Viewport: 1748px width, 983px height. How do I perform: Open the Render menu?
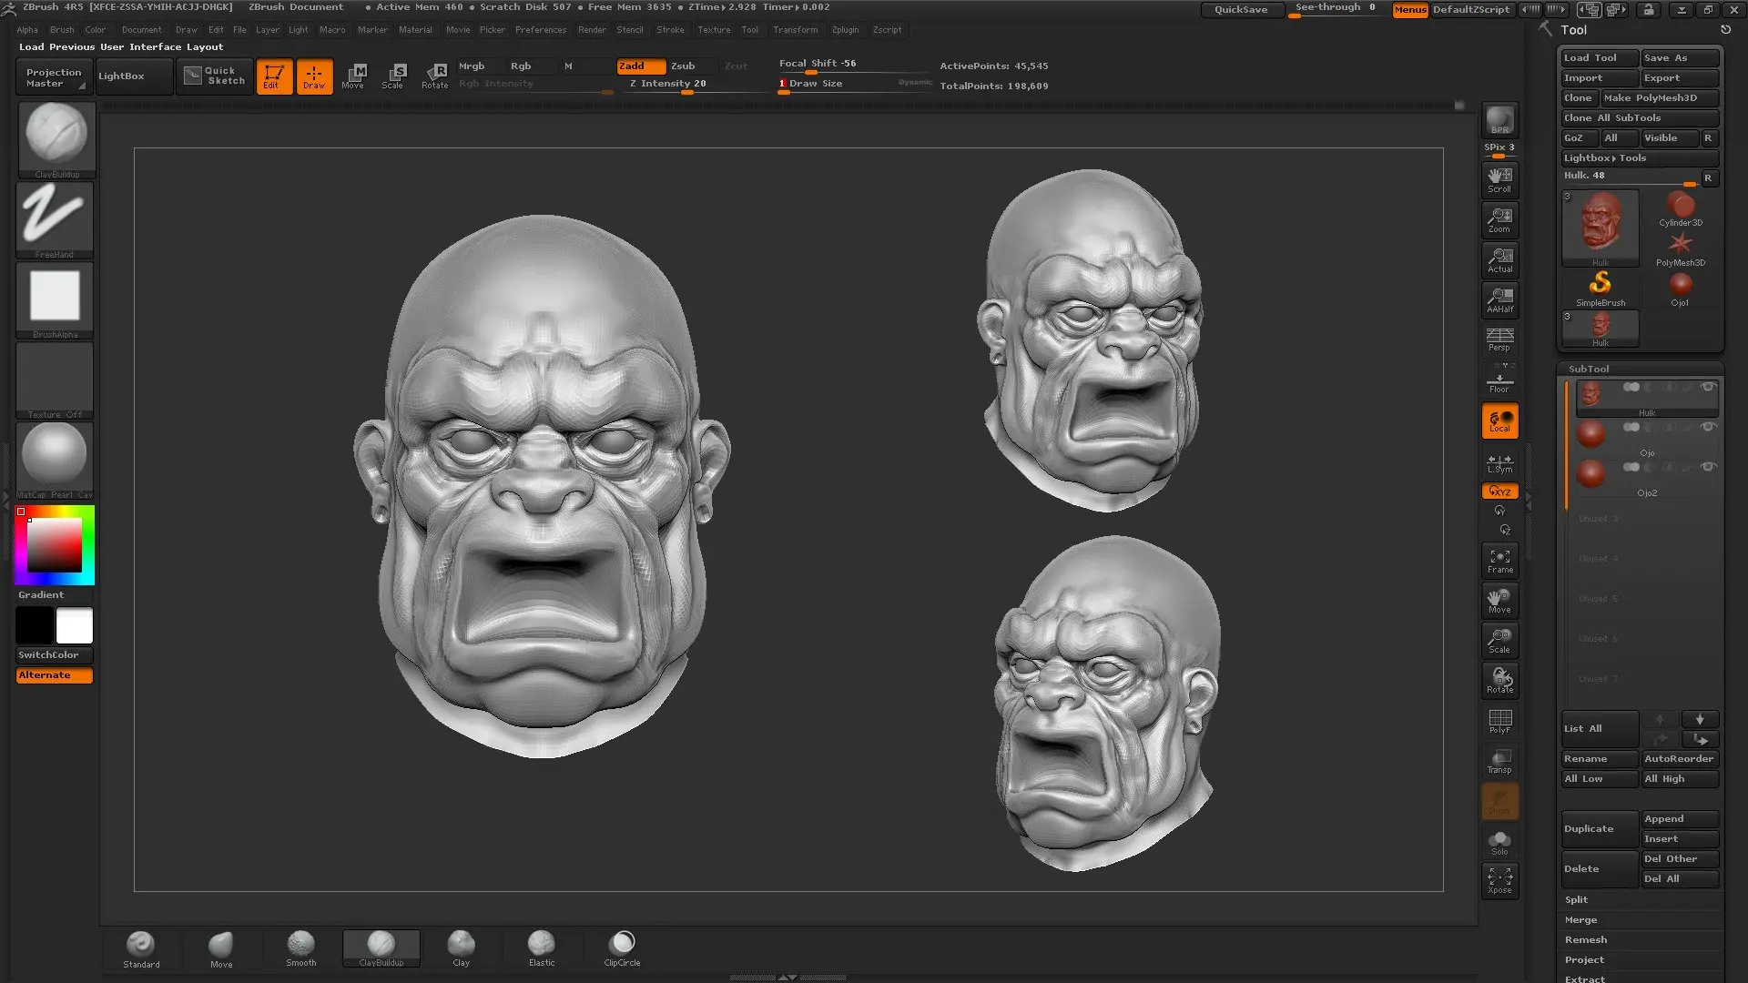coord(592,29)
